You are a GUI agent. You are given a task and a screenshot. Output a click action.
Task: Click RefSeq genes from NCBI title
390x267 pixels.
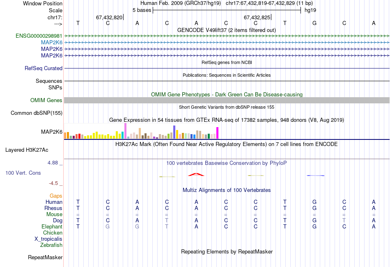pyautogui.click(x=227, y=63)
